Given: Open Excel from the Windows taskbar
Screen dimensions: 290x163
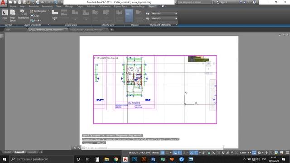Looking at the screenshot, I should pos(163,159).
